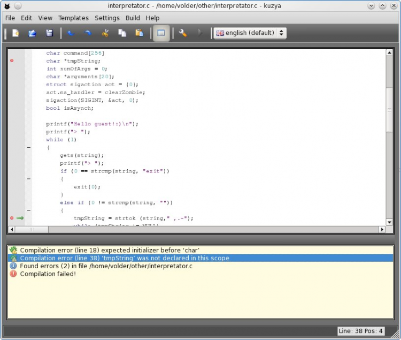Click the Open file toolbar icon
Viewport: 401px width, 340px height.
(32, 33)
